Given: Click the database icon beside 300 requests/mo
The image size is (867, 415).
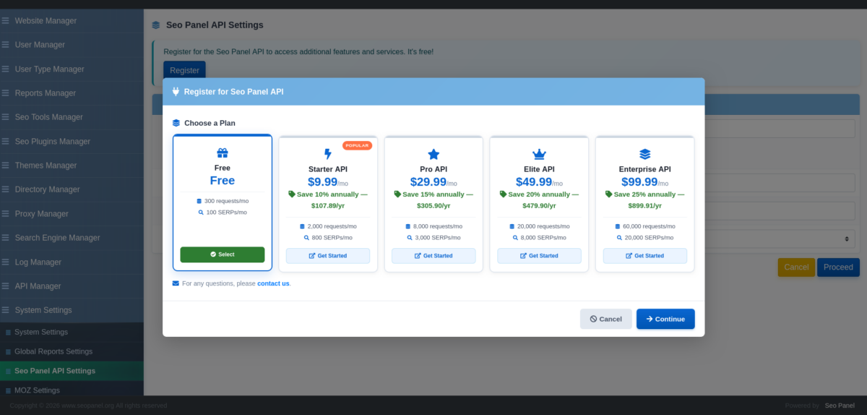Looking at the screenshot, I should [199, 201].
